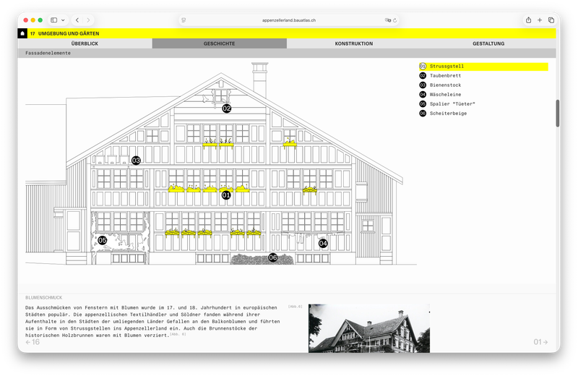The image size is (578, 376).
Task: Click marker 02 near the gable window
Action: tap(226, 108)
